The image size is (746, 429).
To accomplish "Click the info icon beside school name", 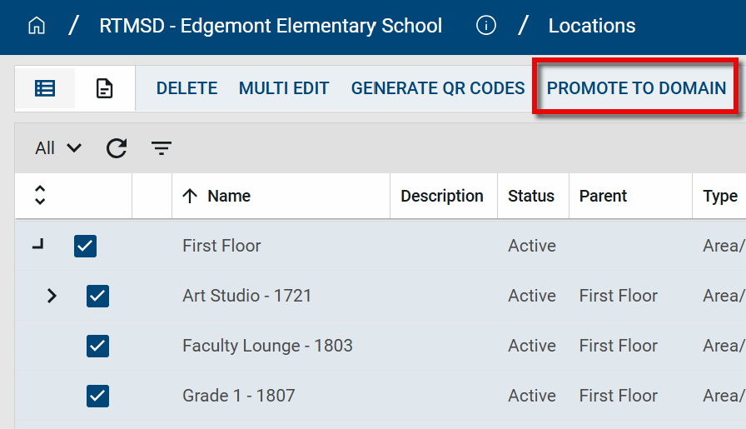I will 486,26.
